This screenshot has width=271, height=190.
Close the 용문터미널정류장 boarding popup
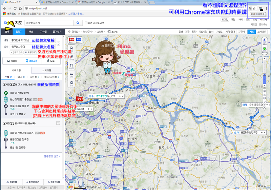pos(265,132)
